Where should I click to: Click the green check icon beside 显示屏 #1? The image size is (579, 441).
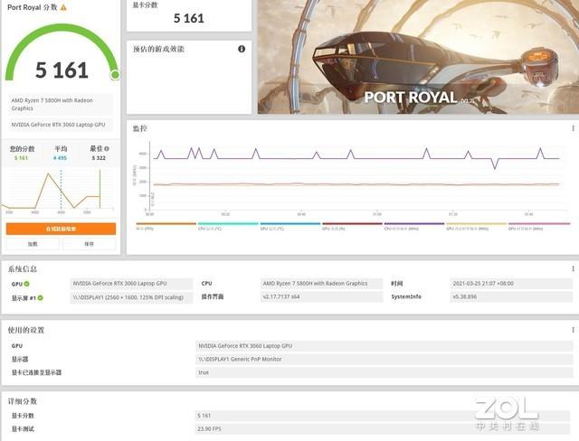pos(40,297)
